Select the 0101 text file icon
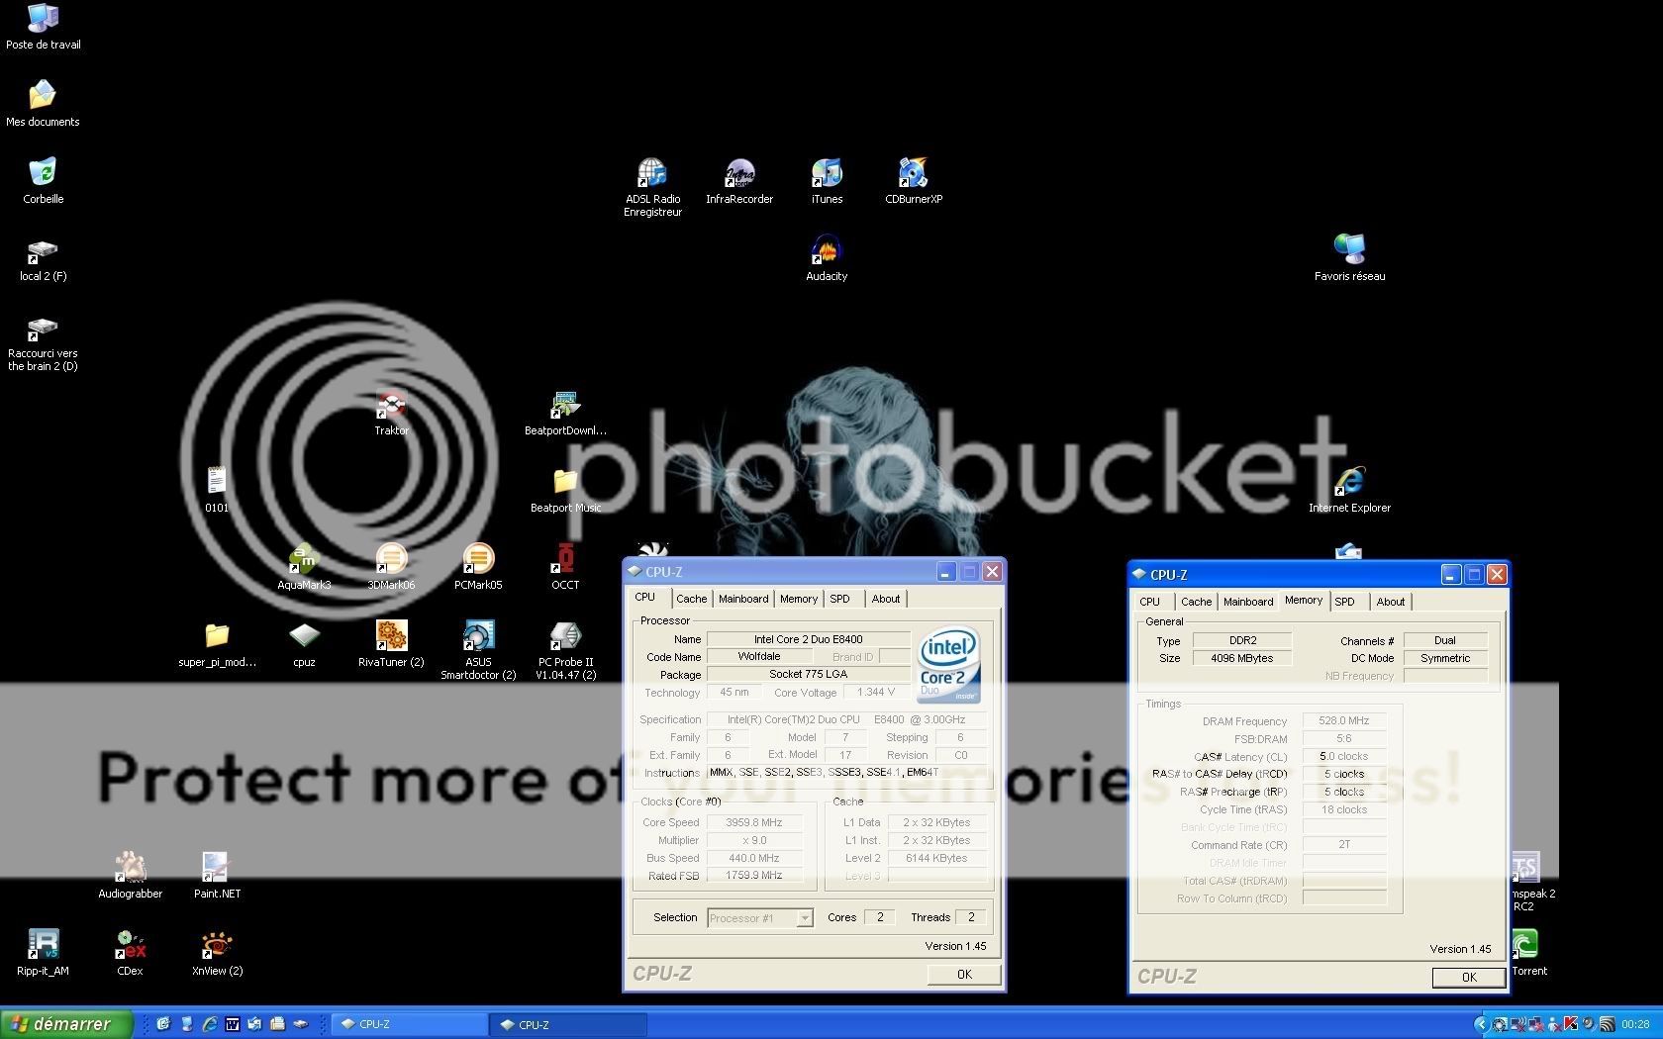 pos(217,489)
